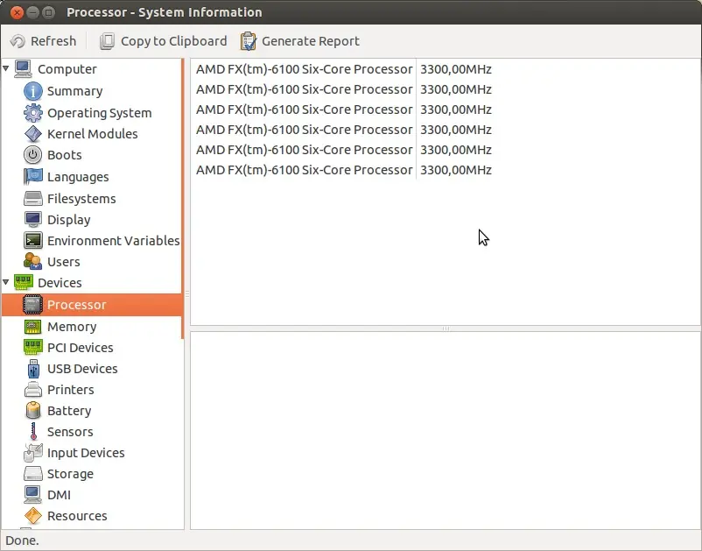Click the Generate Report clipboard icon
702x551 pixels.
tap(248, 41)
